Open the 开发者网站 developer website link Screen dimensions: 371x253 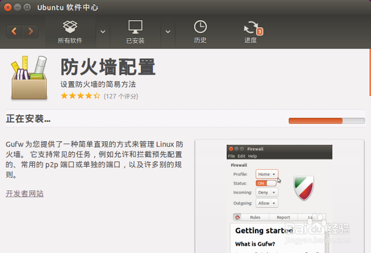24,193
